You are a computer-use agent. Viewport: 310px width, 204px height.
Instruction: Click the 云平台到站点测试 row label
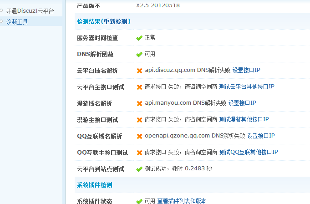pyautogui.click(x=101, y=169)
